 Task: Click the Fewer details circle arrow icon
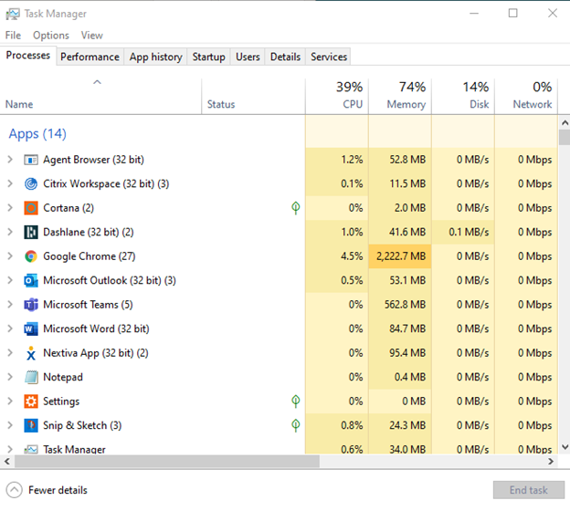click(x=15, y=490)
